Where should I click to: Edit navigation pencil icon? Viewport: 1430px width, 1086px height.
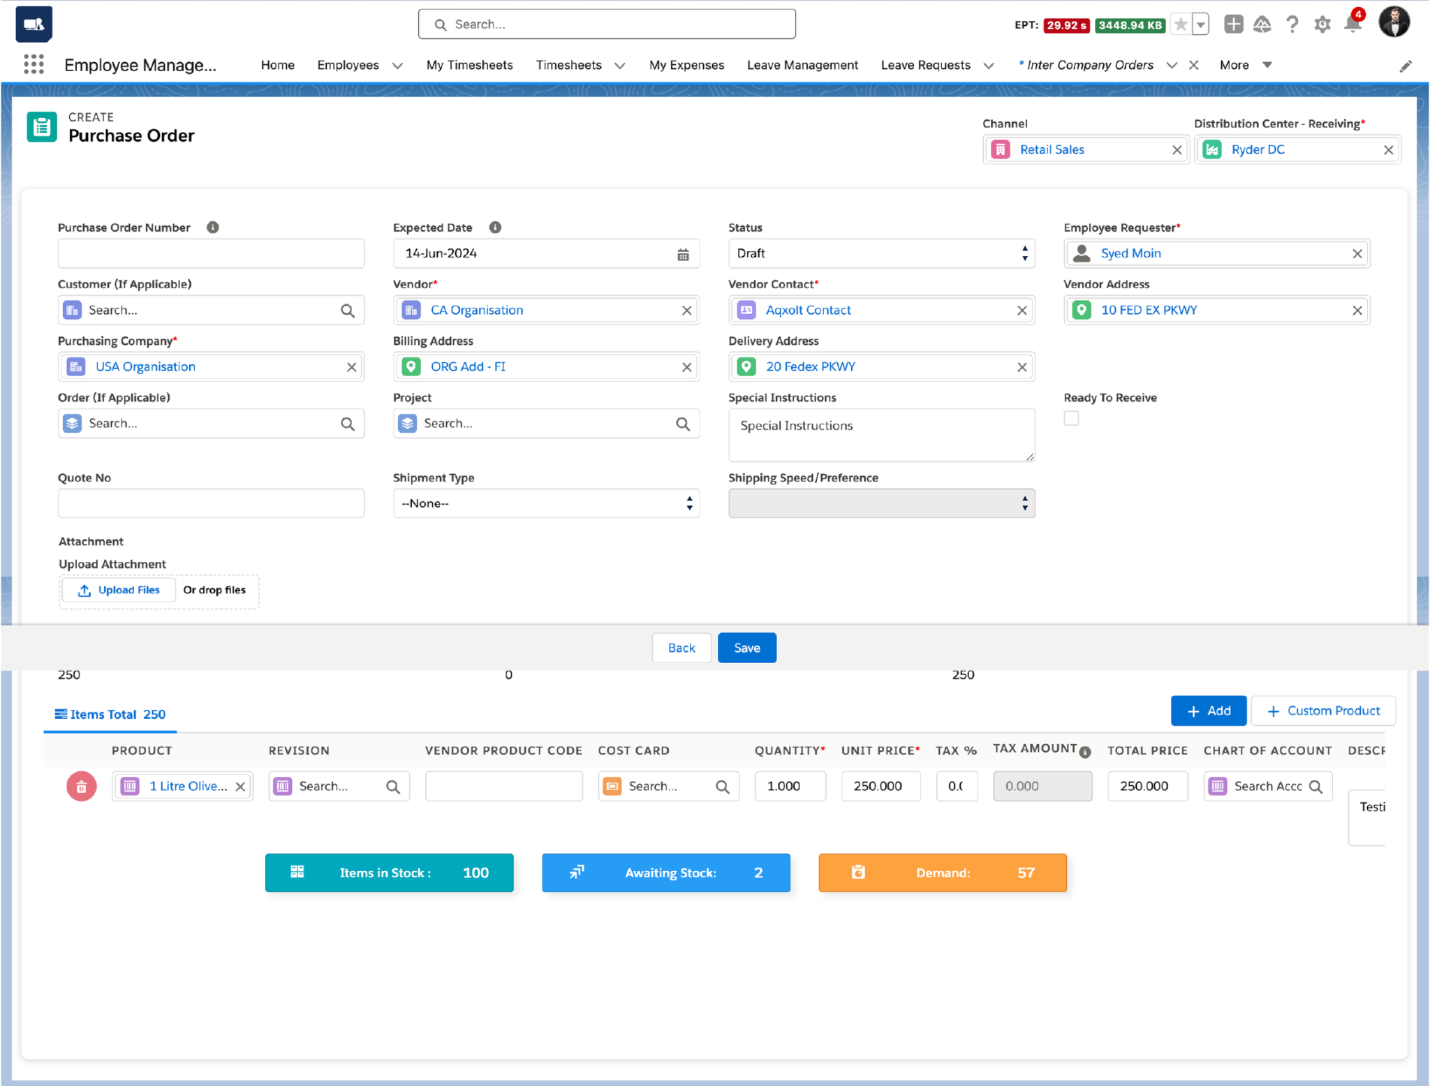click(1406, 66)
